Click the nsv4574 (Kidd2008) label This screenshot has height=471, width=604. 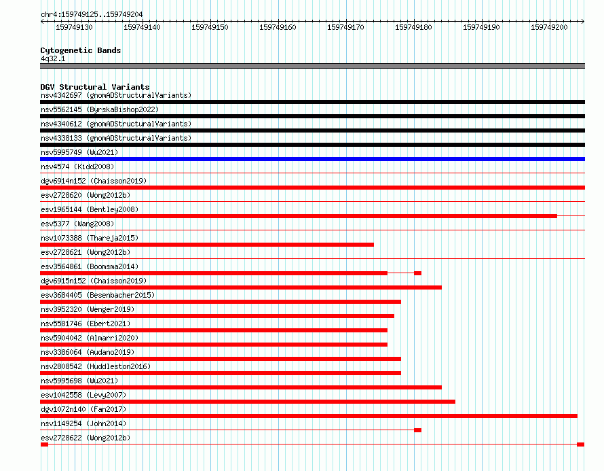pos(77,167)
